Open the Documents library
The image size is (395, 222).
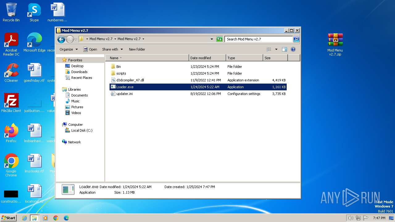click(79, 95)
